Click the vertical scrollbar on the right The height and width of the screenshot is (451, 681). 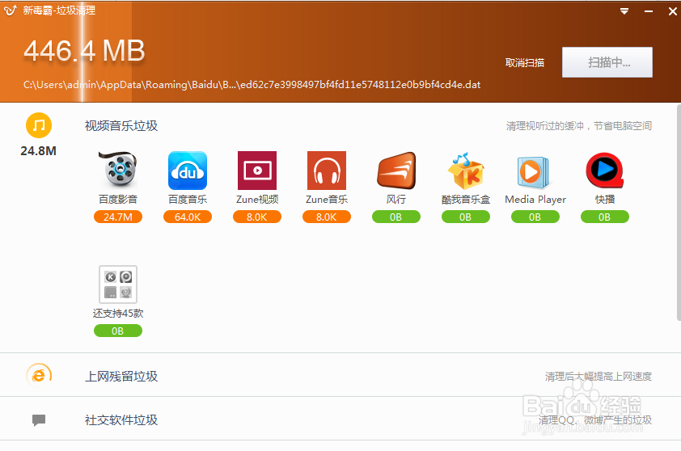click(679, 213)
